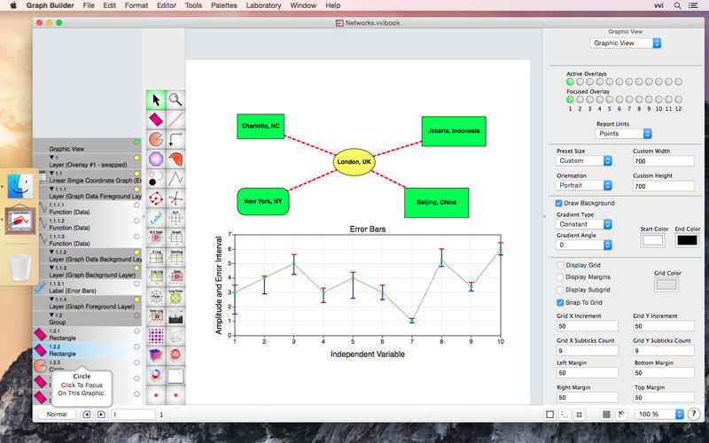This screenshot has width=709, height=443.
Task: Choose the Label text tool in palette
Action: [x=155, y=217]
